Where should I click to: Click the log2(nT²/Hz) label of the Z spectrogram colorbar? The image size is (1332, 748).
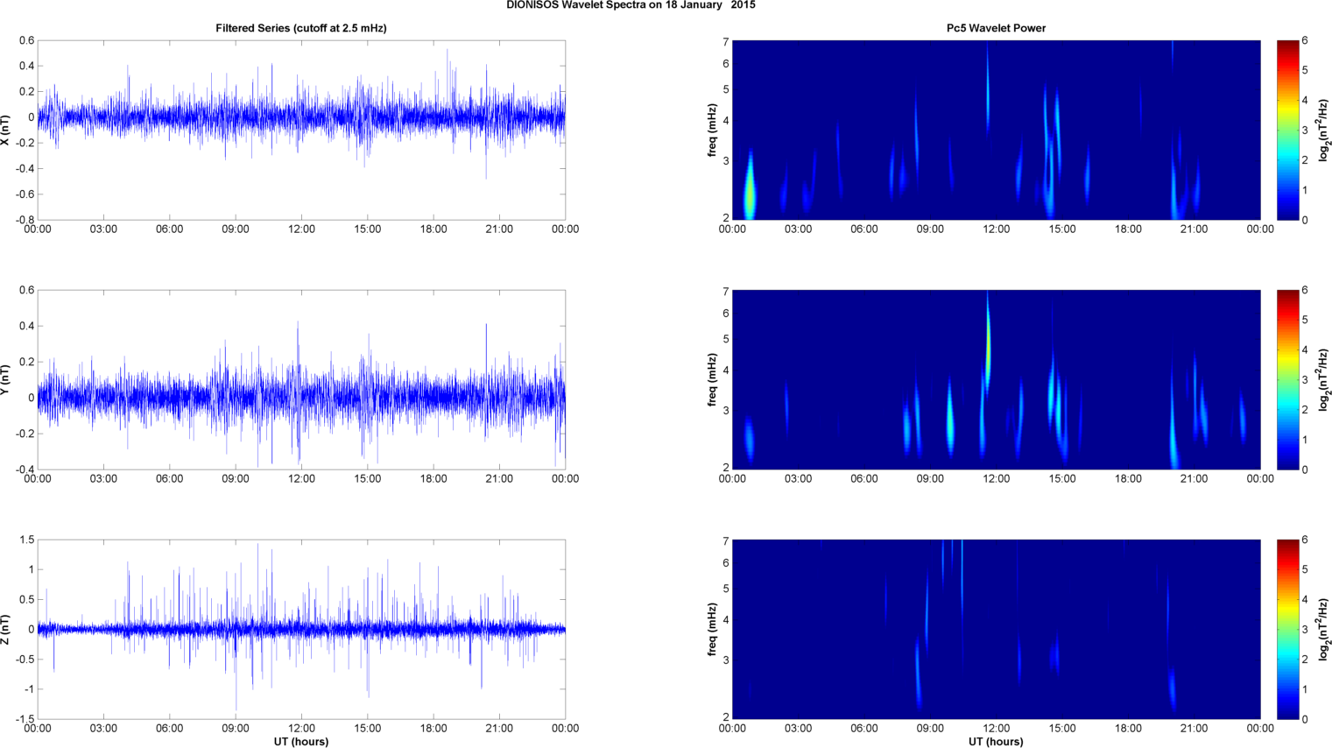[1324, 629]
